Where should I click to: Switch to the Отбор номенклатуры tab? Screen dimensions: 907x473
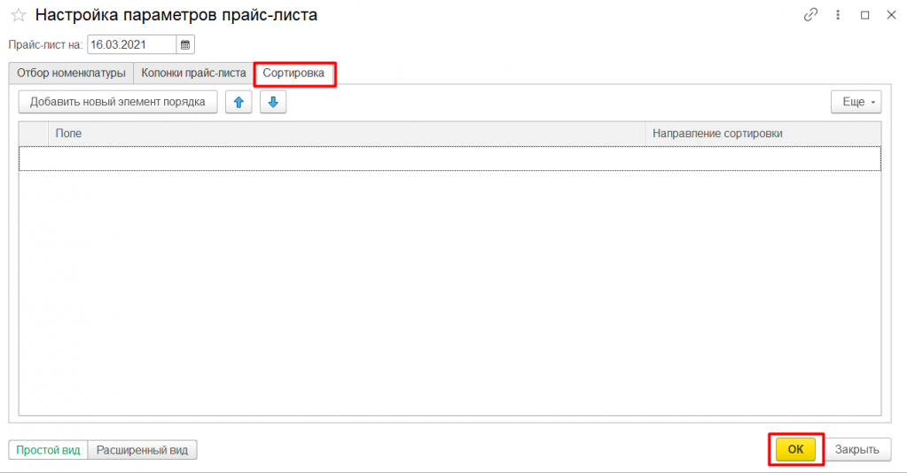point(71,74)
